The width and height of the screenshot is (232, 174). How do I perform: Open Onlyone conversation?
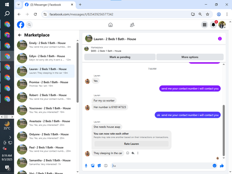point(45,136)
